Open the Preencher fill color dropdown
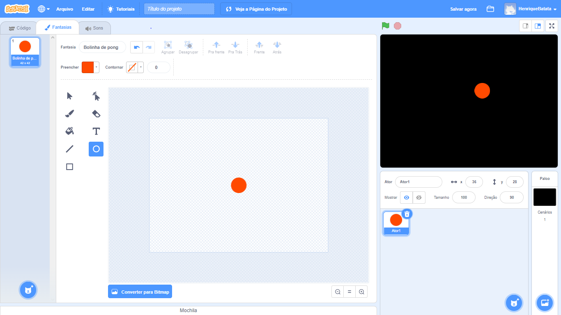561x315 pixels. coord(97,67)
